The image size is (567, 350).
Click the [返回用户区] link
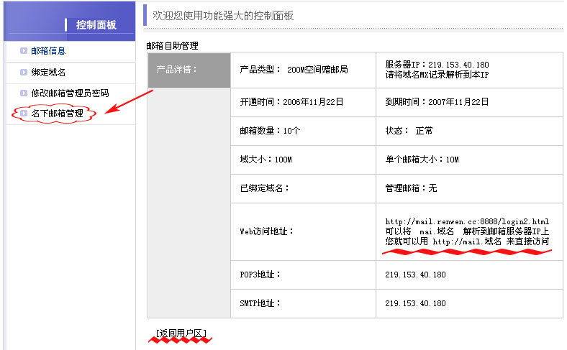(x=181, y=333)
